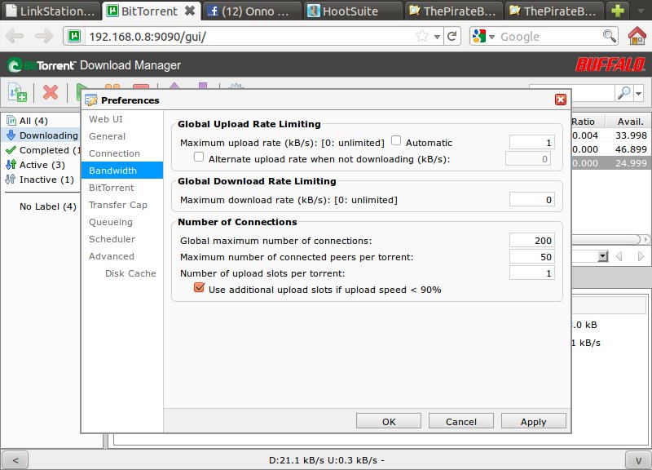Click the Maximum download rate input field
Image resolution: width=652 pixels, height=470 pixels.
coord(531,199)
